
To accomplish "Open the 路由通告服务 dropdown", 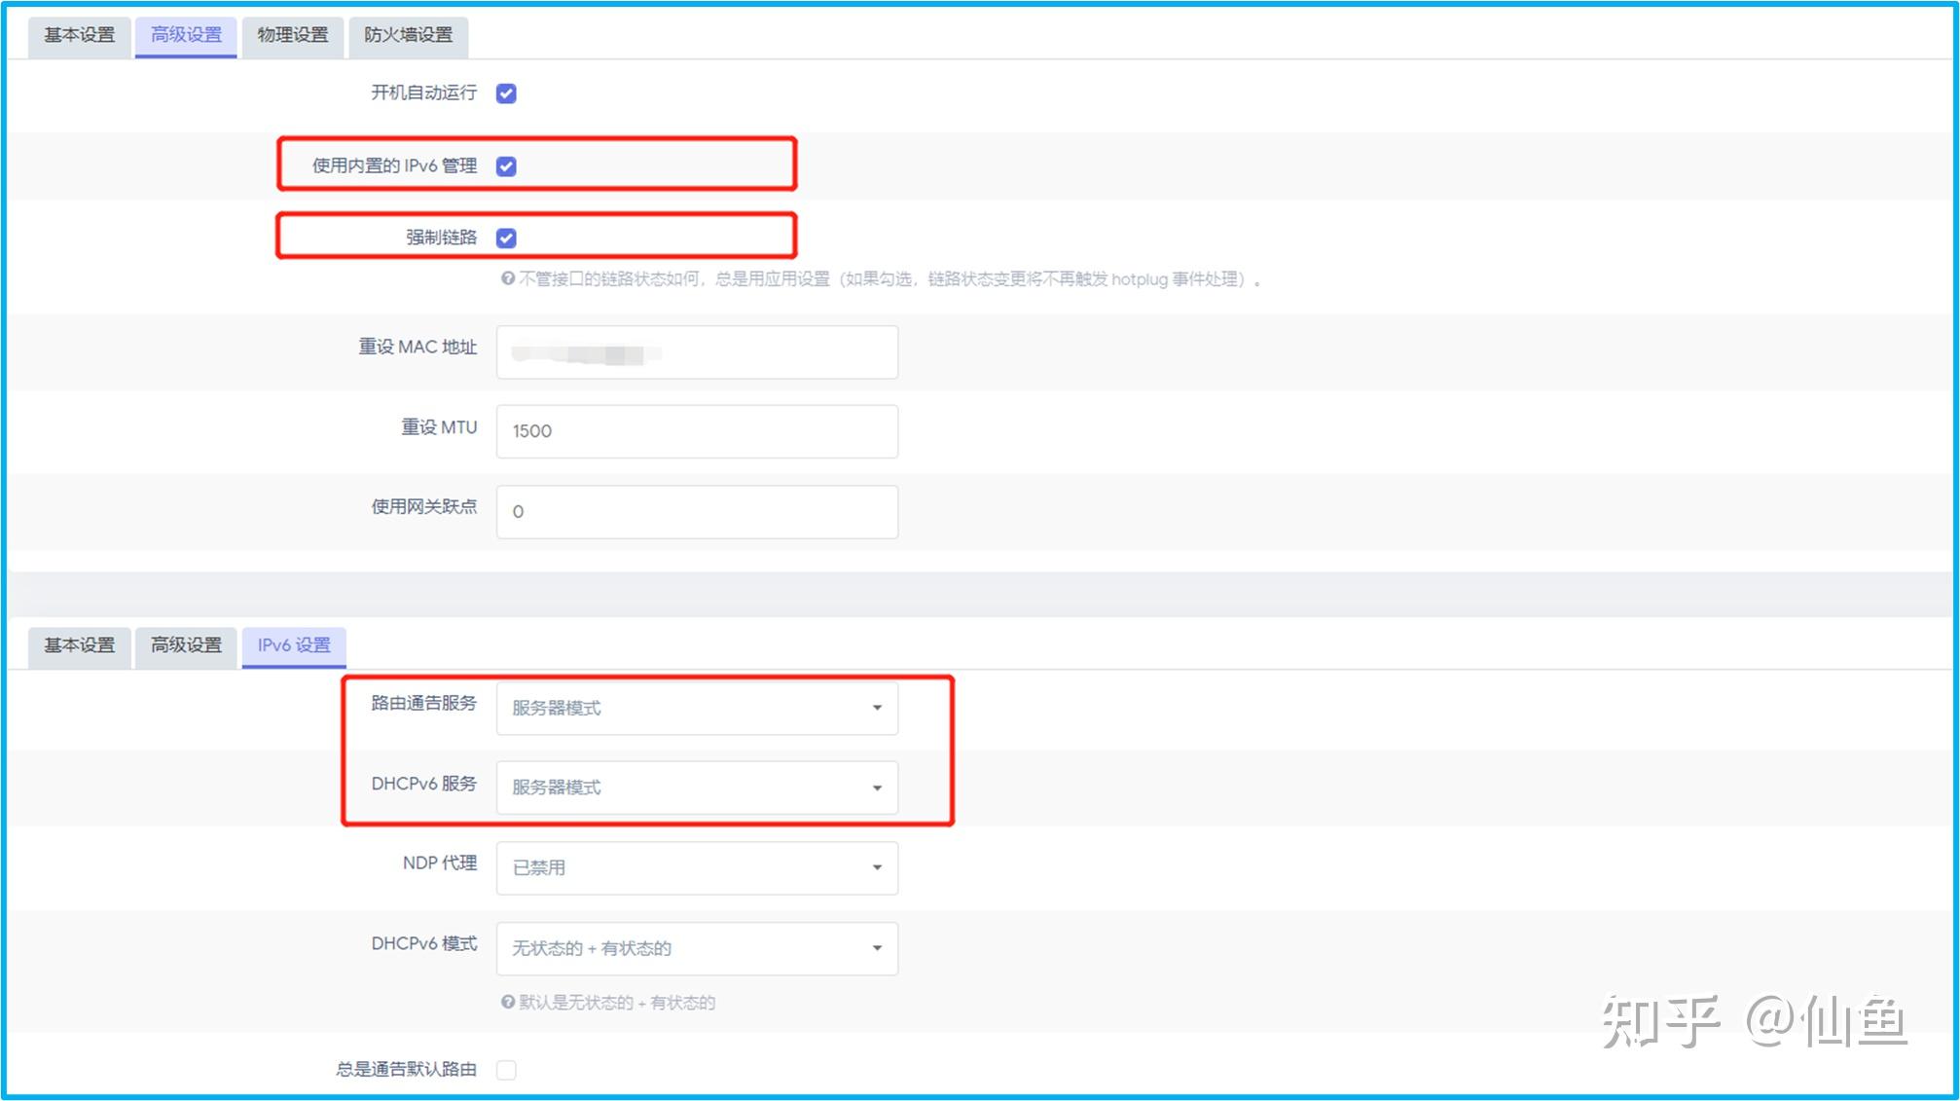I will 696,708.
